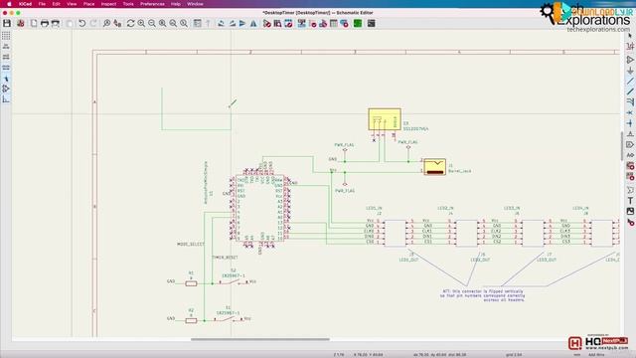Rotate selection clockwise
The width and height of the screenshot is (636, 358).
click(232, 24)
